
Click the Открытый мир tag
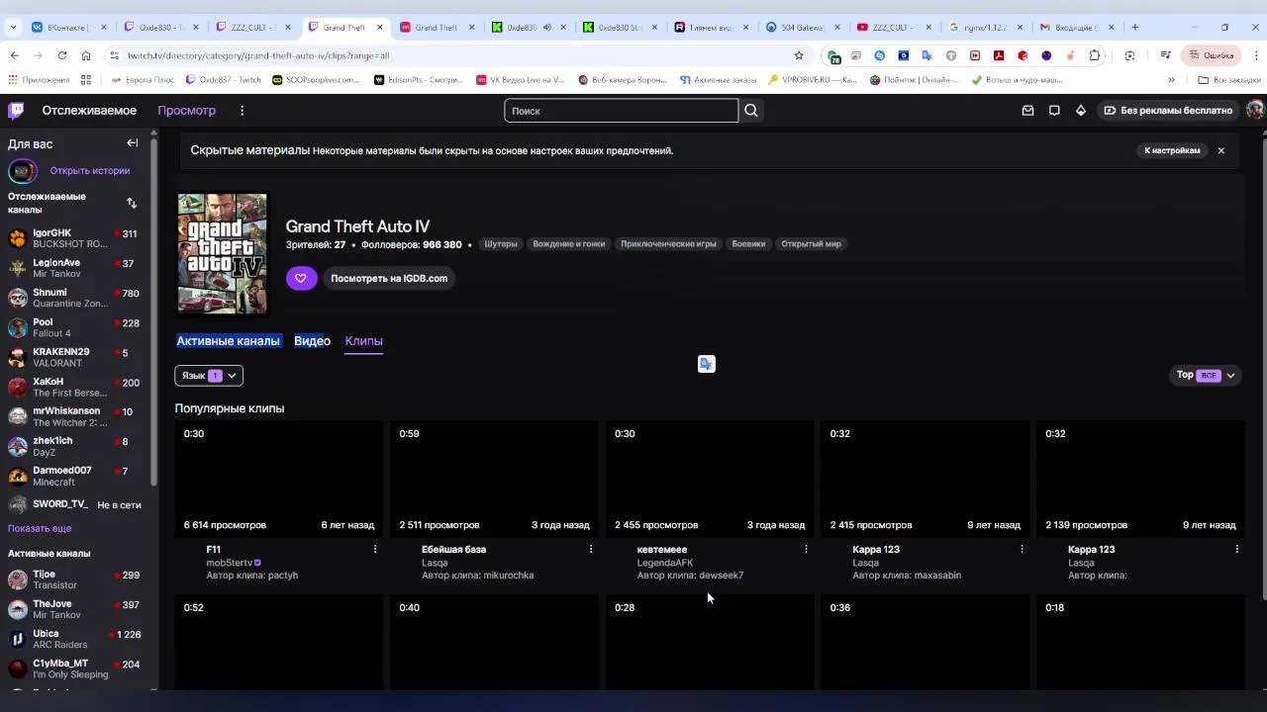click(811, 244)
